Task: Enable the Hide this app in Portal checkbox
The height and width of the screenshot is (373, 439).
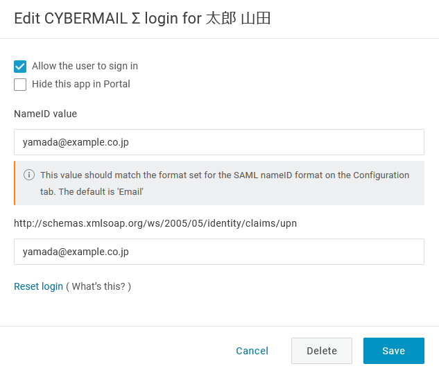Action: tap(20, 85)
